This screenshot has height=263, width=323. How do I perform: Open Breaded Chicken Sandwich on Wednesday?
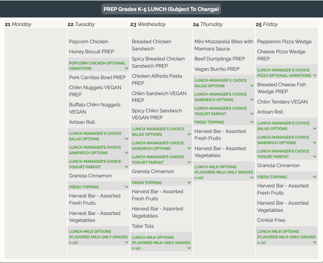[152, 45]
